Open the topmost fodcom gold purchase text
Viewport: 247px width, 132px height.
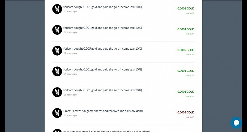102,7
